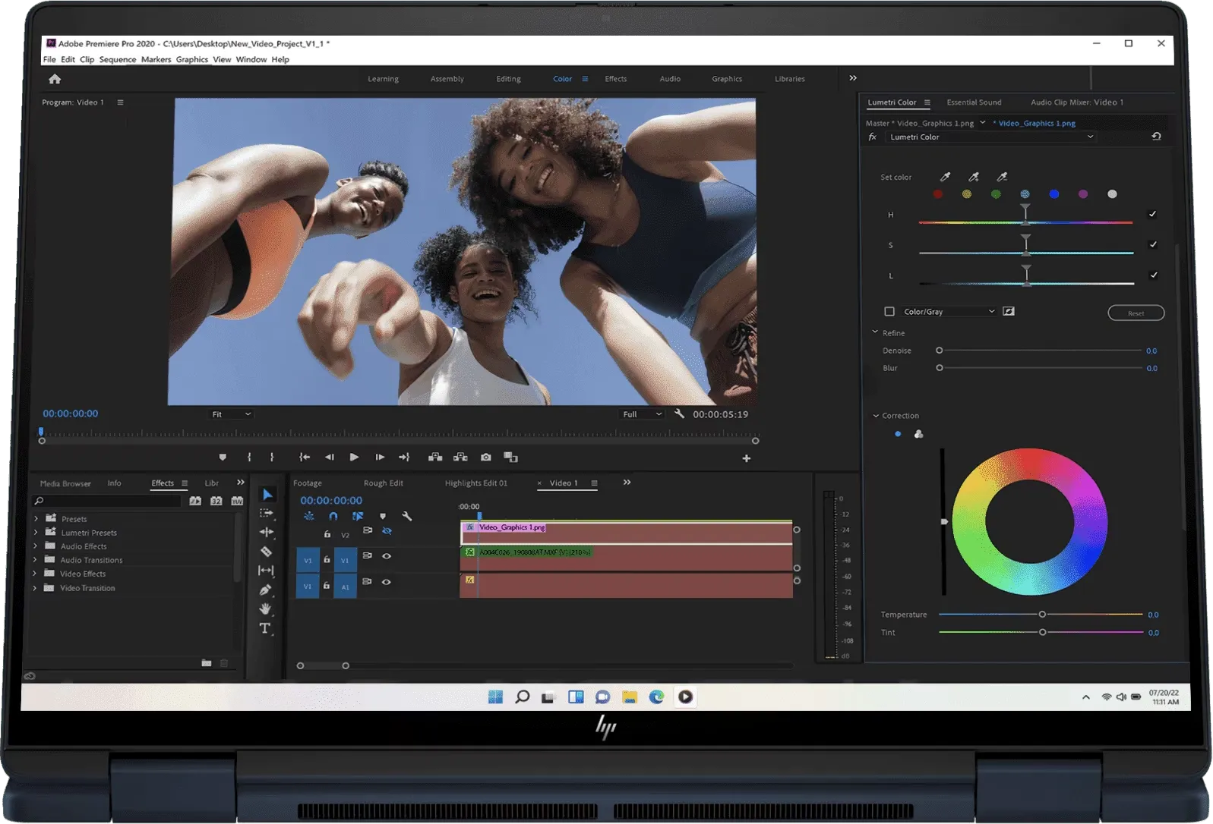Uncheck the H hue range checkbox
The width and height of the screenshot is (1213, 824).
coord(1152,215)
